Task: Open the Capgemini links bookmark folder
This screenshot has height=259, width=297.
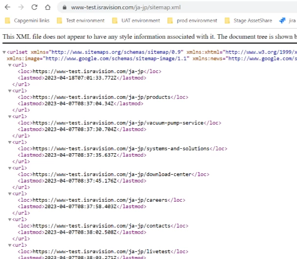Action: 27,21
